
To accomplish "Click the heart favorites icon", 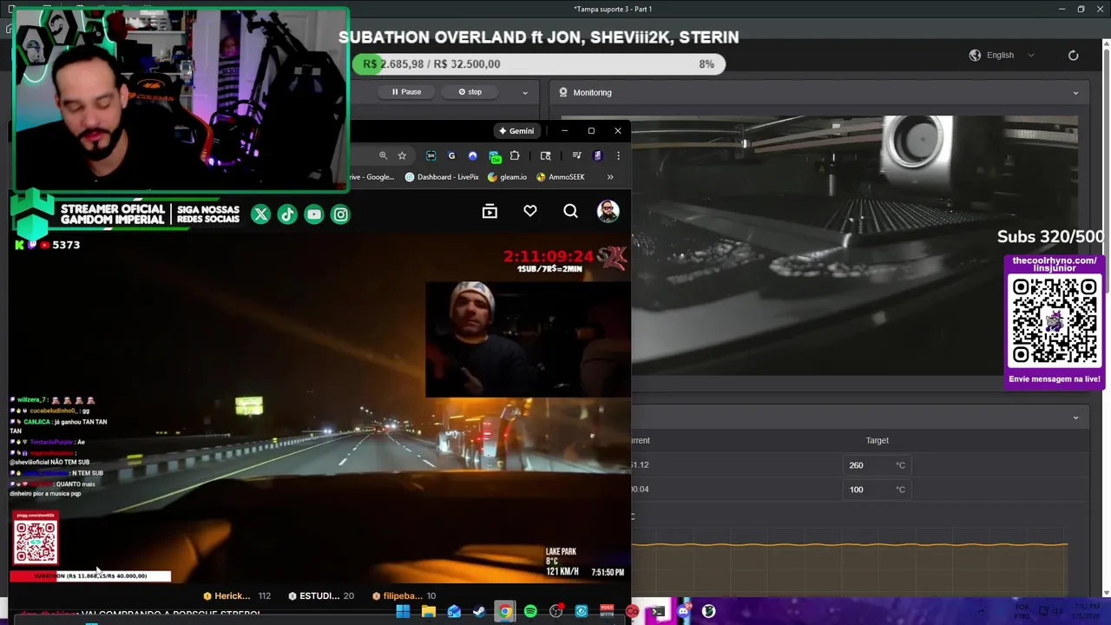I will [530, 211].
